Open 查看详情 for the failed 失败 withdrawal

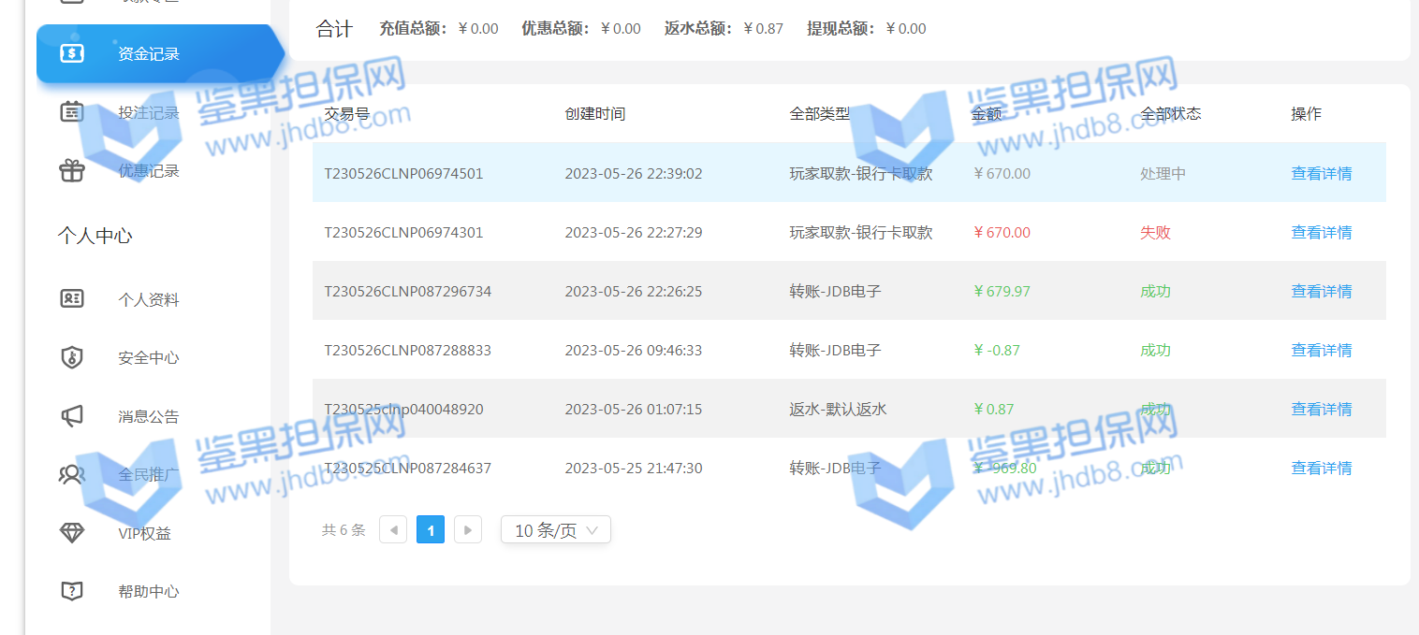(x=1321, y=233)
